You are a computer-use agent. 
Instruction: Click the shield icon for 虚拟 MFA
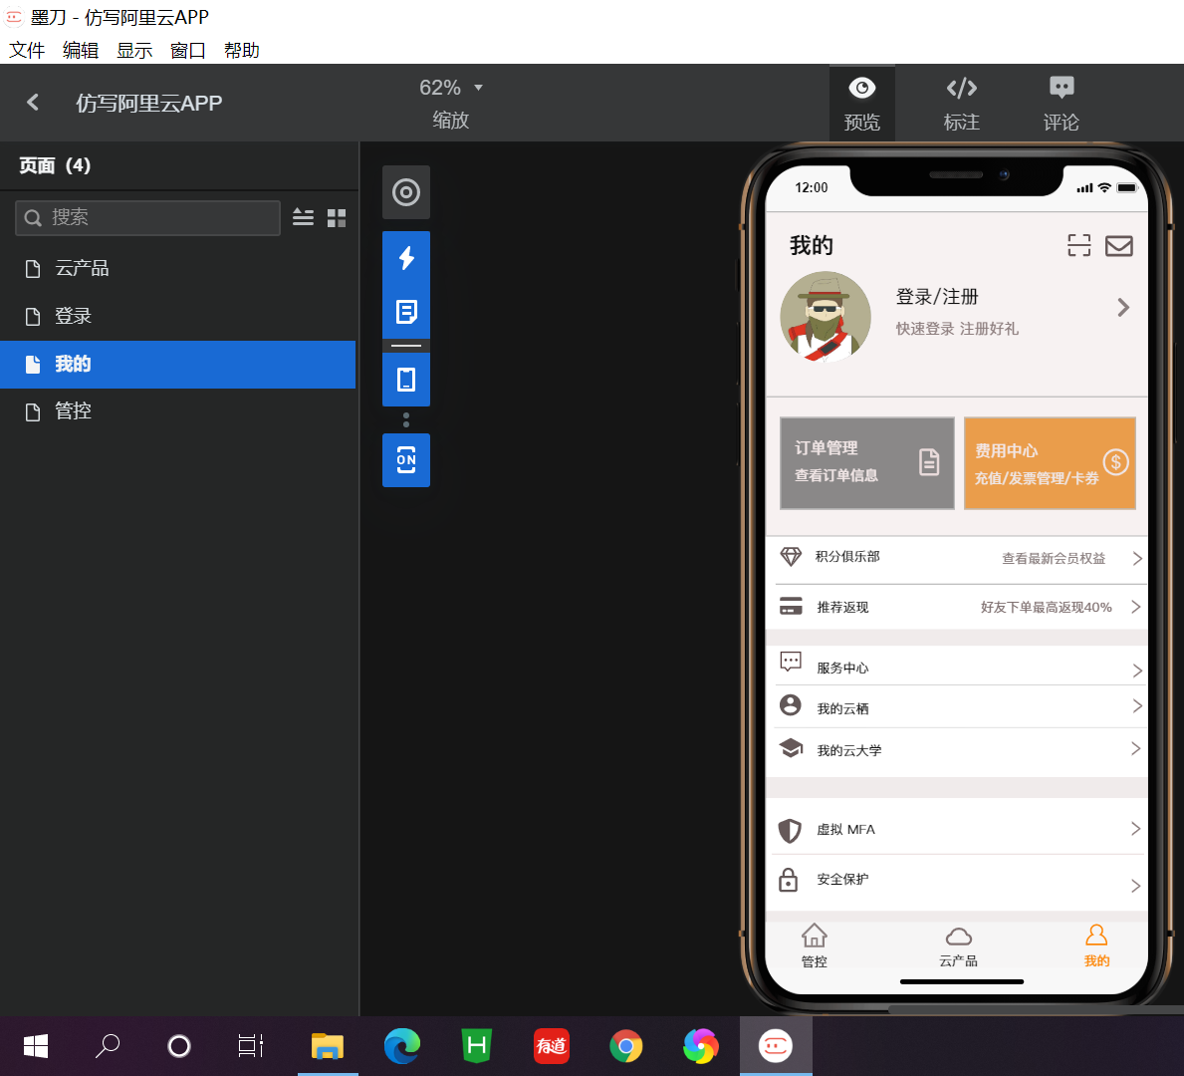(x=790, y=831)
